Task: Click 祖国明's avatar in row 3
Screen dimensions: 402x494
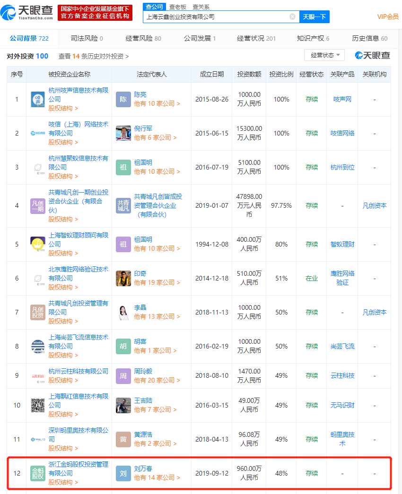Action: [123, 167]
